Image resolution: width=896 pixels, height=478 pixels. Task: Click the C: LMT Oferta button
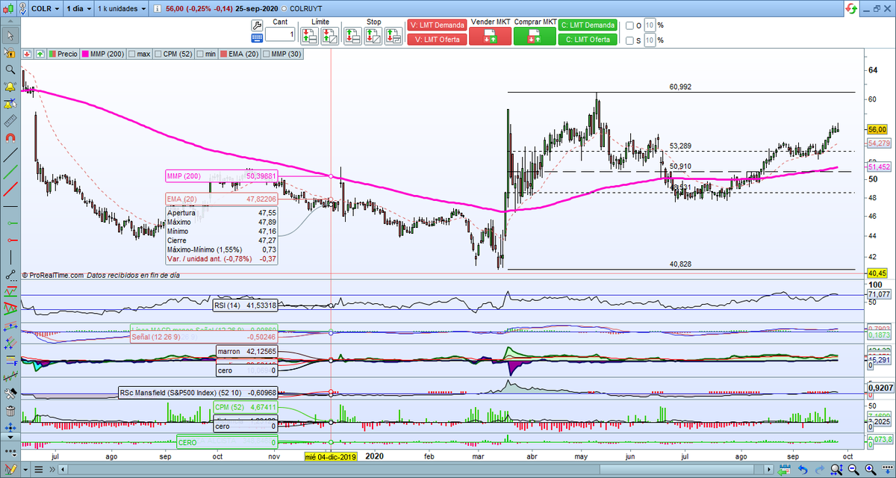(x=588, y=39)
